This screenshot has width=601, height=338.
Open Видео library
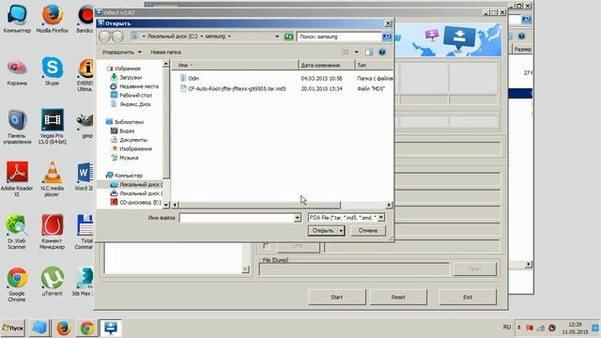pos(127,131)
